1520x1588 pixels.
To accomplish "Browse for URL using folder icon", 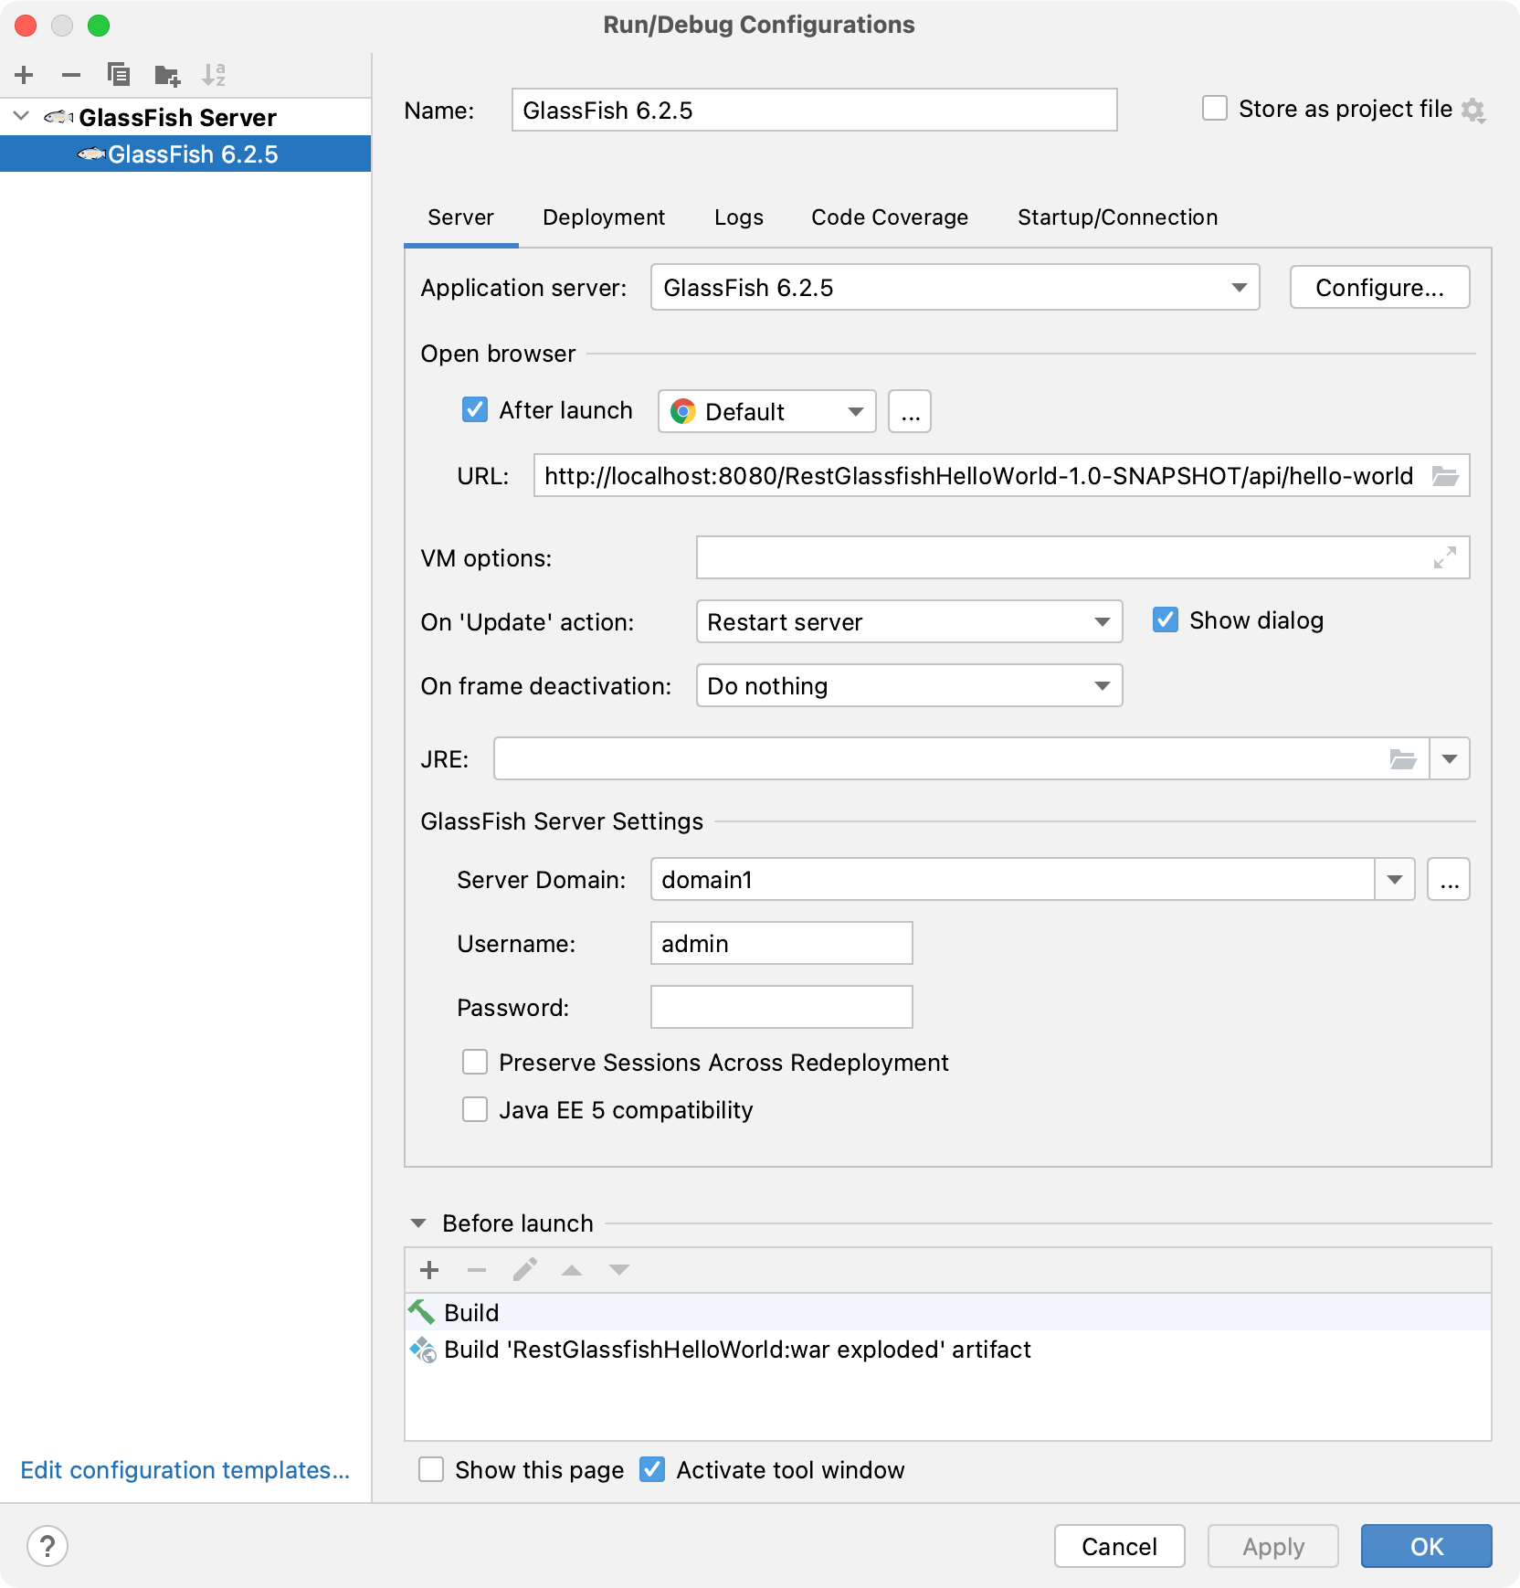I will (x=1445, y=476).
